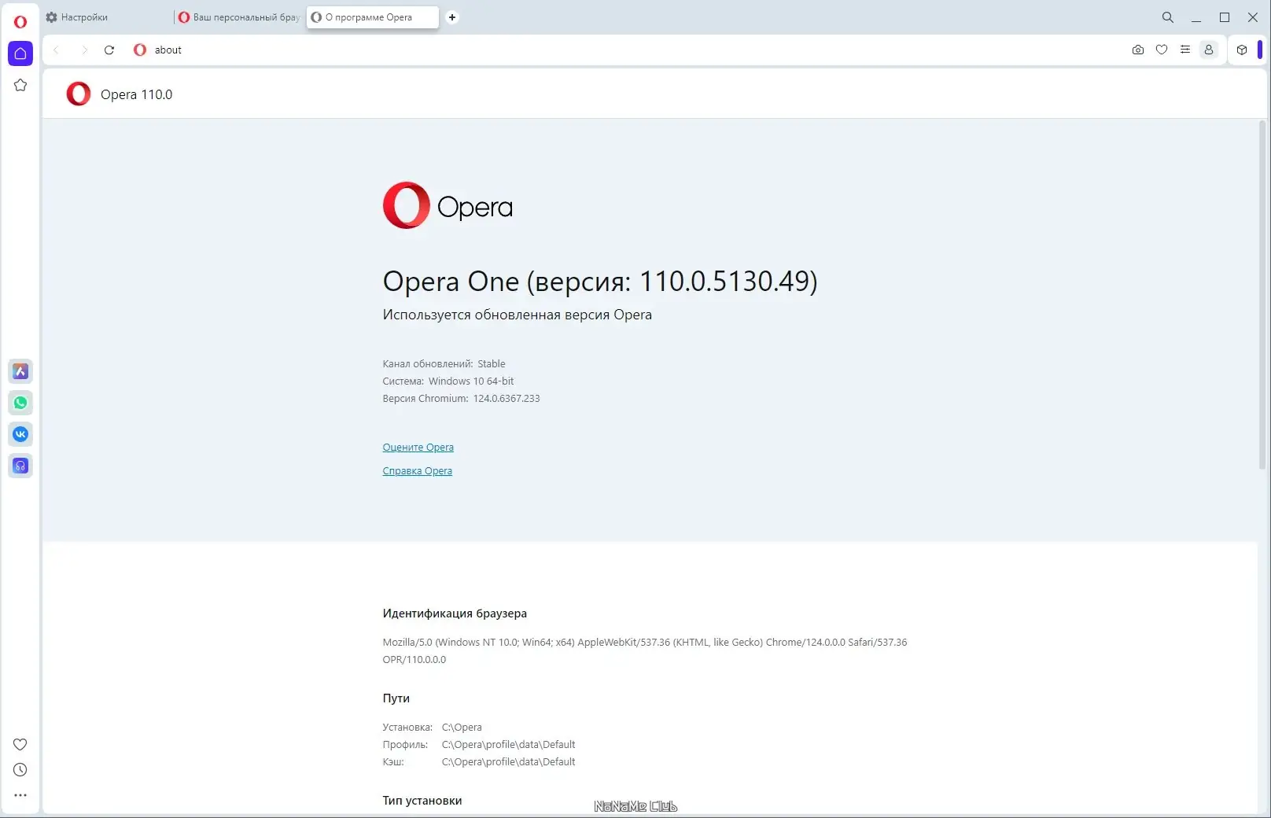1271x818 pixels.
Task: Open sidebar setup three-dots icon
Action: point(20,795)
